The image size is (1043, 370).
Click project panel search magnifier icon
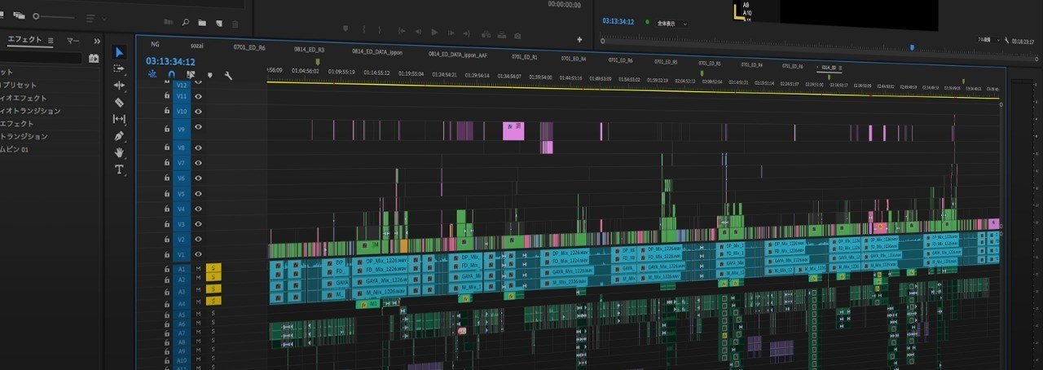[x=186, y=24]
